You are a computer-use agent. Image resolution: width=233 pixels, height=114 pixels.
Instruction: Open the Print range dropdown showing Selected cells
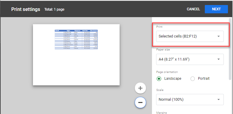click(x=190, y=36)
